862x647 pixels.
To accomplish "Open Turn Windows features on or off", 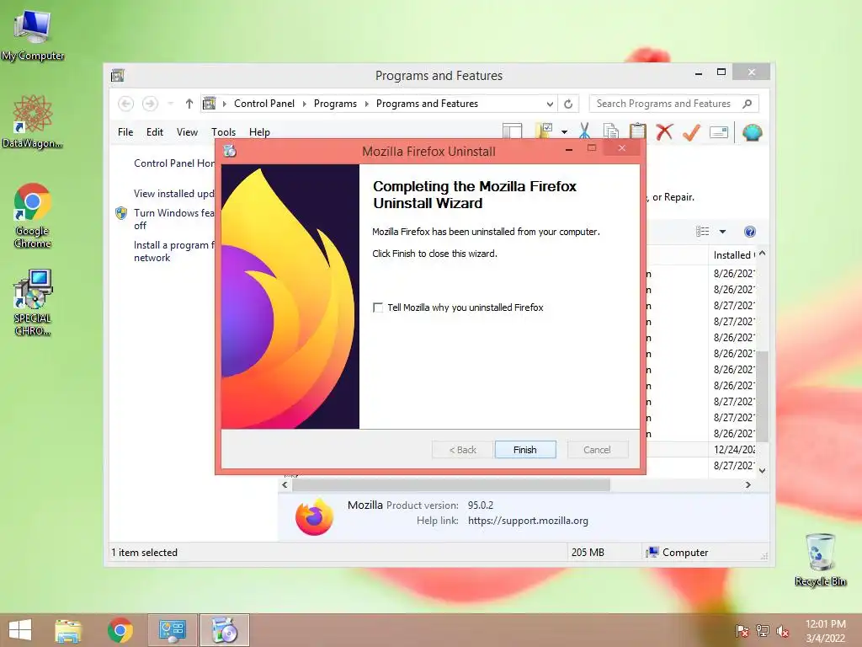I will point(173,219).
